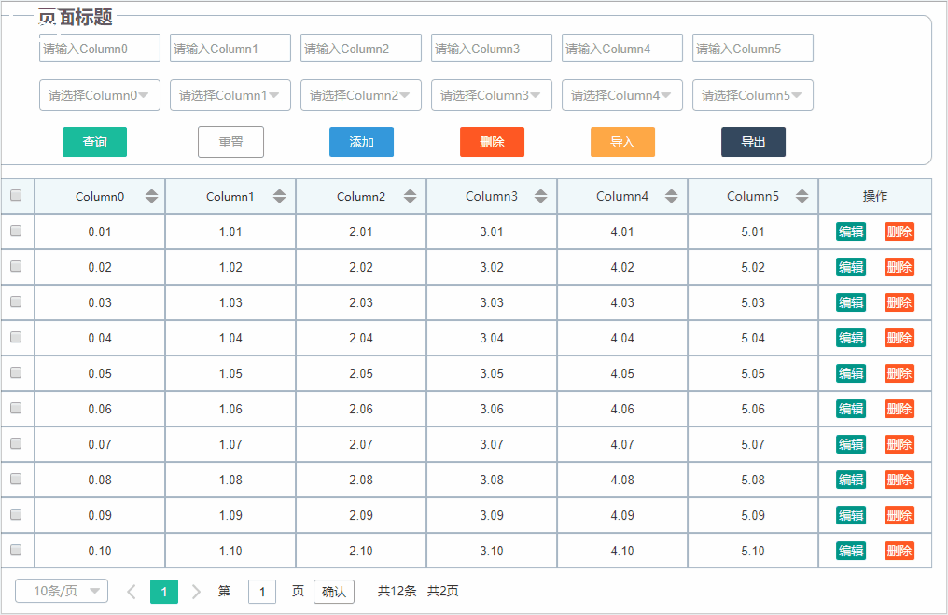Screen dimensions: 948x615
Task: Click the large orange-red 删除 button
Action: [492, 142]
